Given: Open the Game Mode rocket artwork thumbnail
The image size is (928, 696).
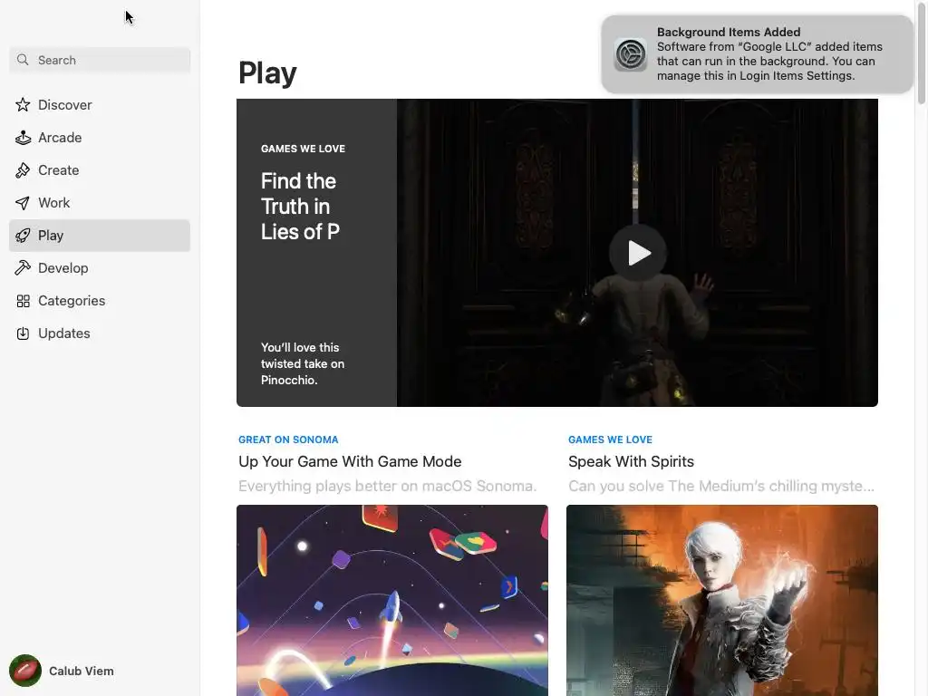Looking at the screenshot, I should [x=391, y=600].
